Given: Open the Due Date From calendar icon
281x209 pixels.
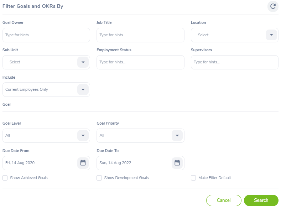Looking at the screenshot, I should coord(83,163).
